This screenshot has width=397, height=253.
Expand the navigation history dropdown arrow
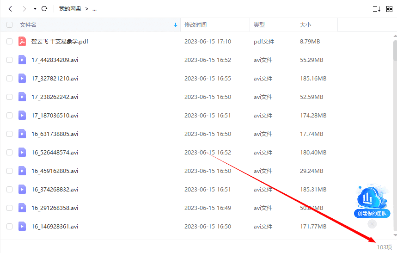35,9
